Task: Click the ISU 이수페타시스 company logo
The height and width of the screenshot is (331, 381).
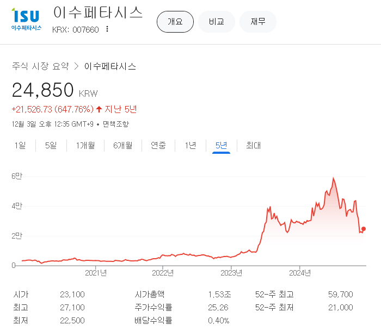Action: (26, 19)
